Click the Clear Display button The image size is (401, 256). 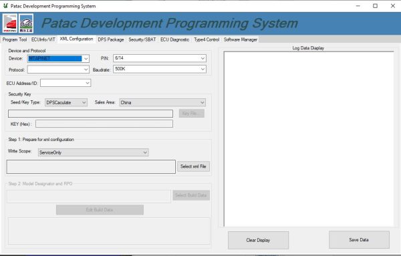click(x=258, y=240)
